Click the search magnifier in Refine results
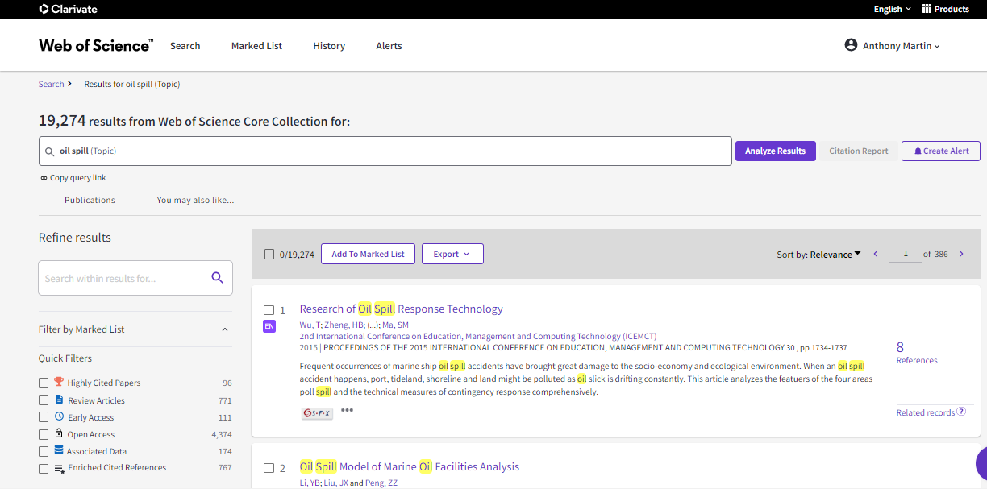Screen dimensions: 987x489 [x=217, y=278]
